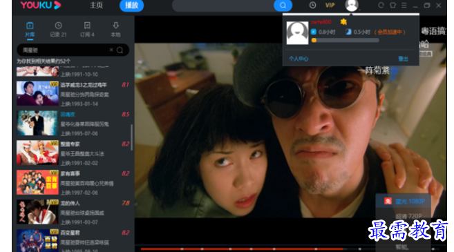Click the 0.8小时 watch time icon

314,32
